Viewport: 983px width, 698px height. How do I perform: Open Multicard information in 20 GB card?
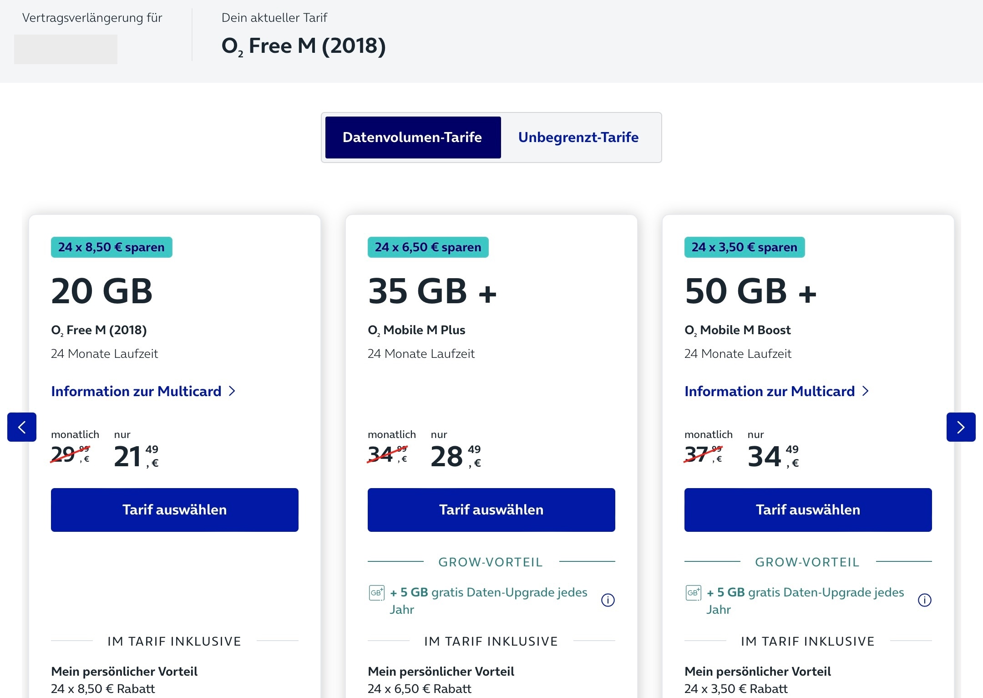136,391
